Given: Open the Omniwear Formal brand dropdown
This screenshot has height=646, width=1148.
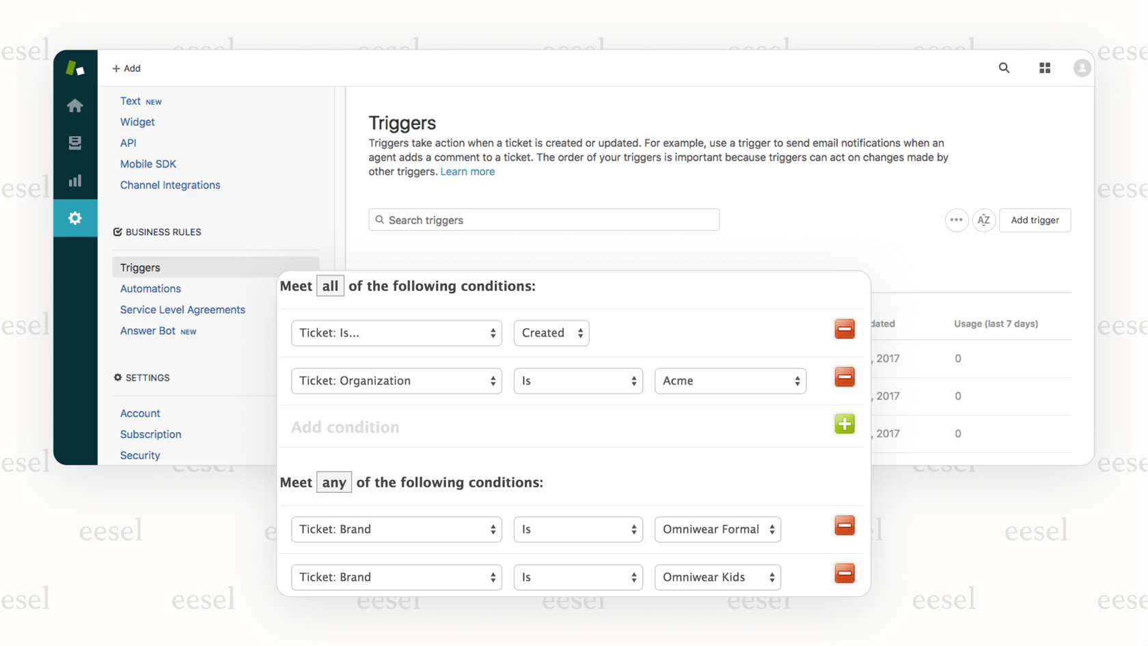Looking at the screenshot, I should click(717, 529).
